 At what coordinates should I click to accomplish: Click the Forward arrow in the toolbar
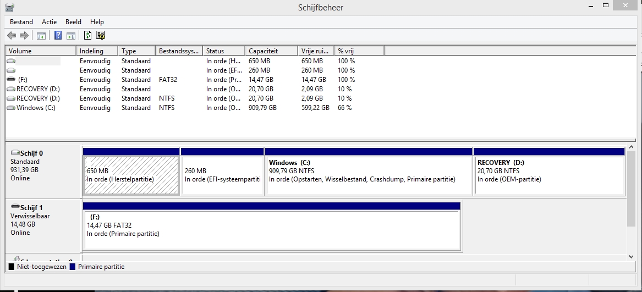24,36
